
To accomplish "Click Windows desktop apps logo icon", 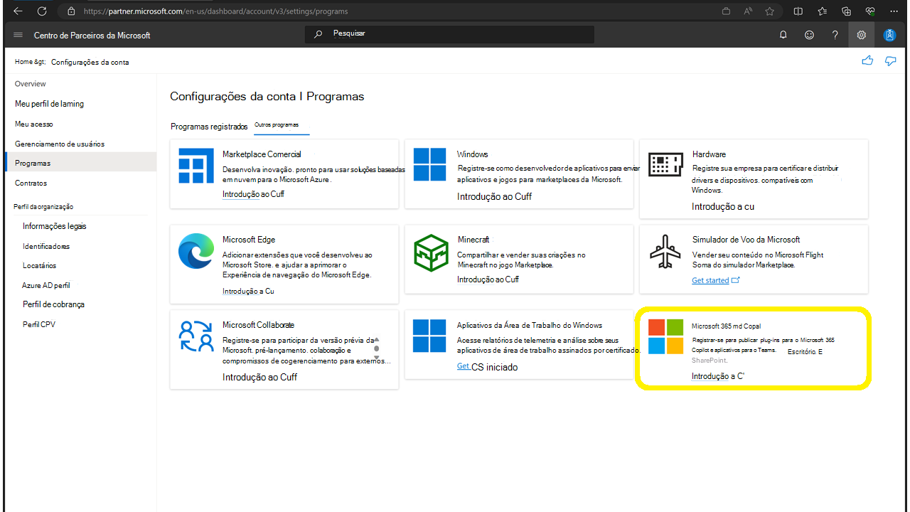I will (x=430, y=336).
